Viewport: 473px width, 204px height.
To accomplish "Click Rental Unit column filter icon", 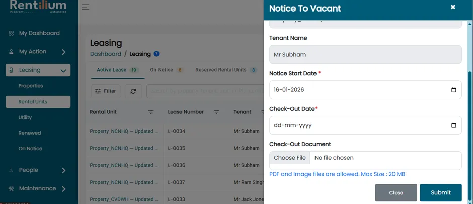I will click(151, 112).
